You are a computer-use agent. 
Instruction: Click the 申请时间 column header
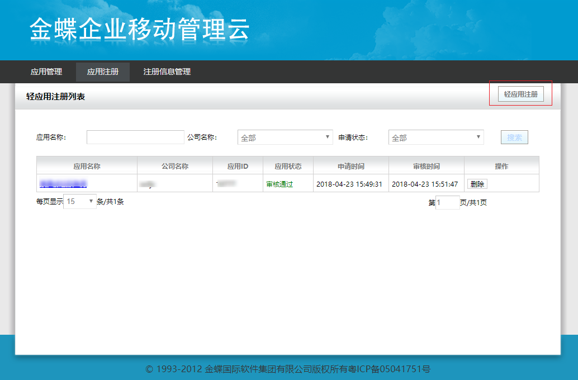click(x=351, y=165)
